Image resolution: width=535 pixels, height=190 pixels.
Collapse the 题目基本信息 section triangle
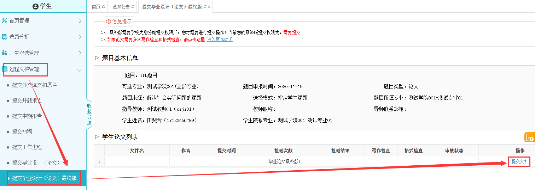pos(97,58)
